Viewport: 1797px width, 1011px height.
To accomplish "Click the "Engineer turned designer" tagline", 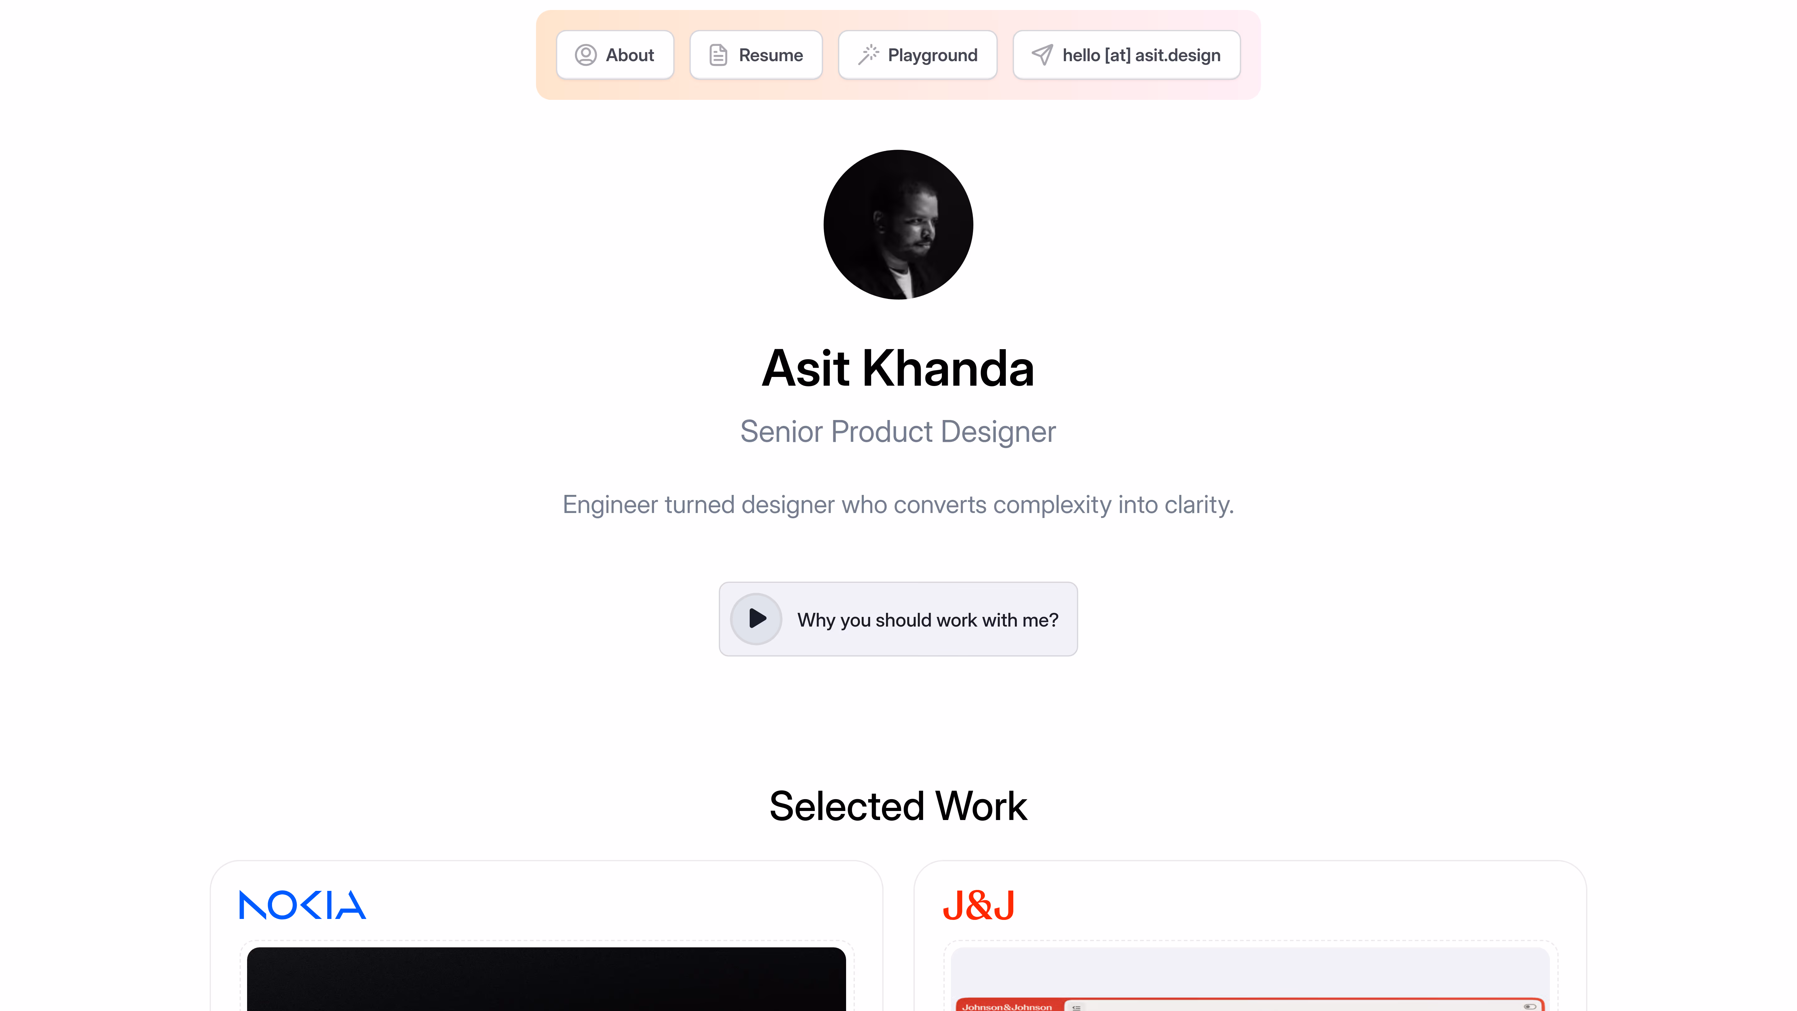I will coord(898,505).
